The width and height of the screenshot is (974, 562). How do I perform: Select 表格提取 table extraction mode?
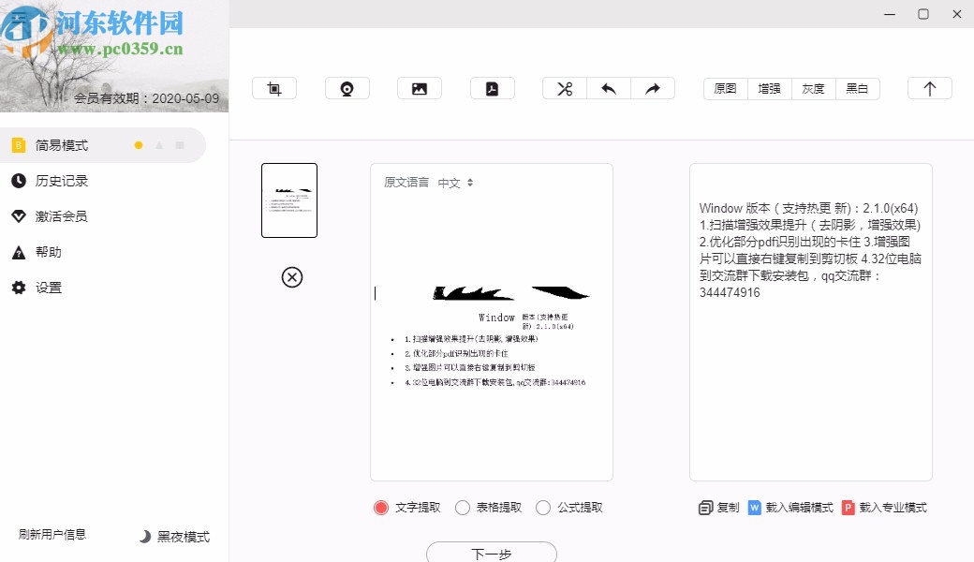(462, 507)
